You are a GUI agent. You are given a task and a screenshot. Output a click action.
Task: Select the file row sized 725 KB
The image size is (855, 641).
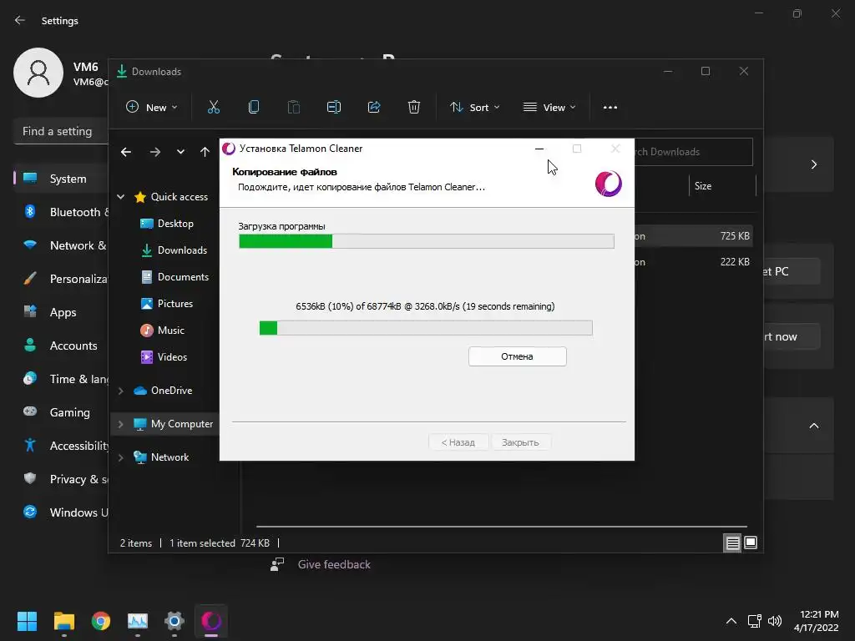[x=692, y=236]
